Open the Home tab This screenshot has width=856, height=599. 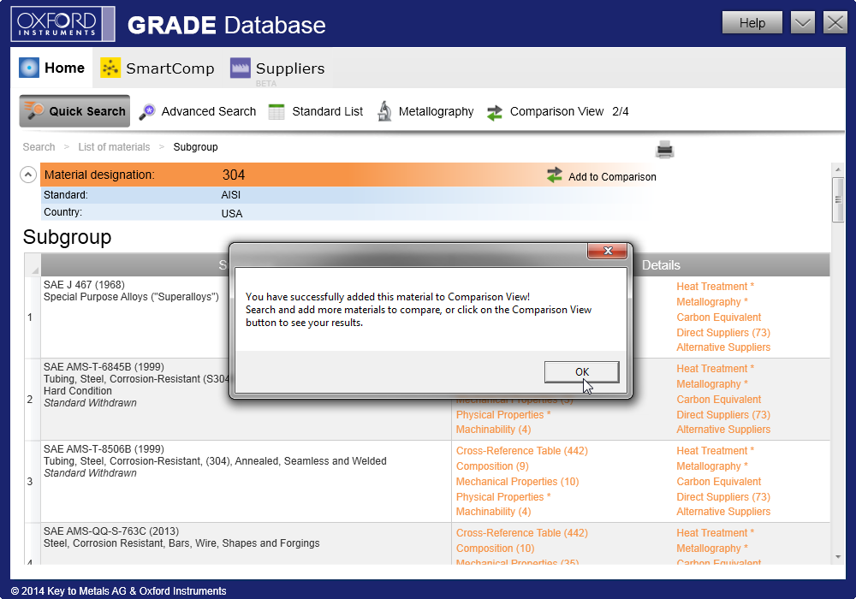click(x=52, y=68)
